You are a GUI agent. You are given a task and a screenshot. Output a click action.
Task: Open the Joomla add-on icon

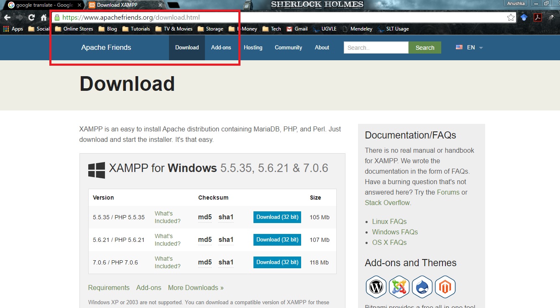click(x=399, y=287)
